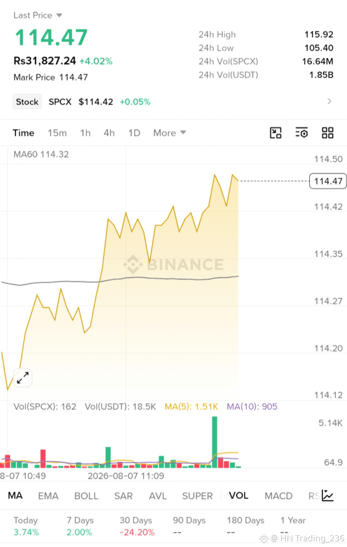
Task: Expand the More timeframes dropdown
Action: point(170,133)
